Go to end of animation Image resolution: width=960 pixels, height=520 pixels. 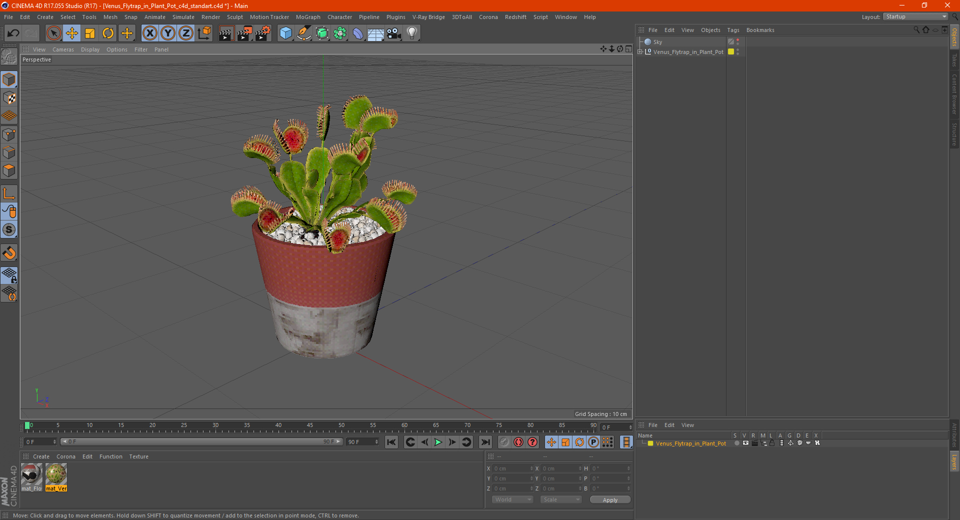485,442
